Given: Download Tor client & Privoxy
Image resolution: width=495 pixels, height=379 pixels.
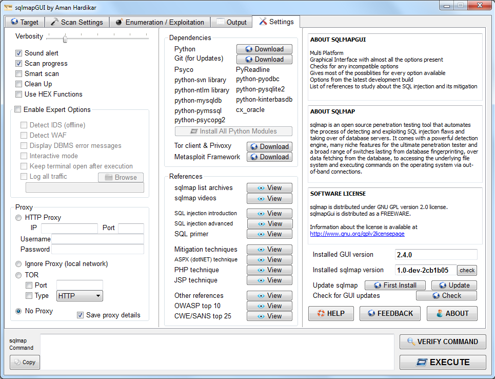Looking at the screenshot, I should pos(269,146).
